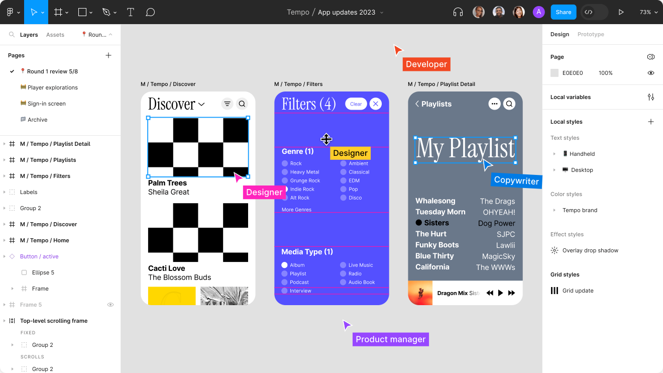
Task: Click the Present play icon
Action: 621,12
